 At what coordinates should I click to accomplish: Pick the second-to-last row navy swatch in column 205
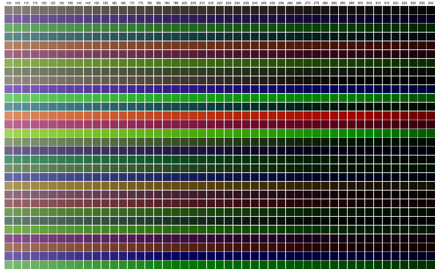coord(193,256)
